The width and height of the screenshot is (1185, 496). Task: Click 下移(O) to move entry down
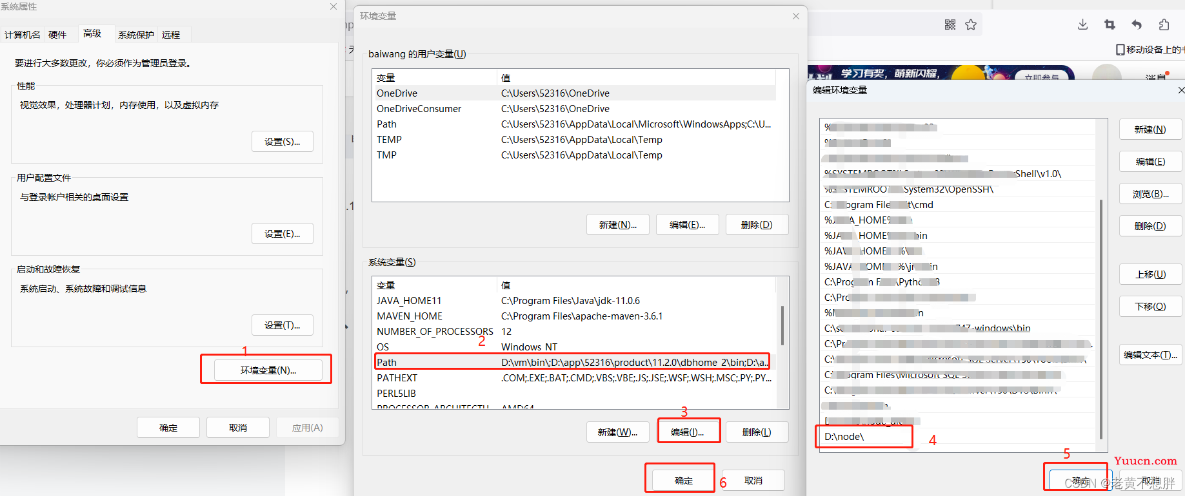coord(1151,307)
